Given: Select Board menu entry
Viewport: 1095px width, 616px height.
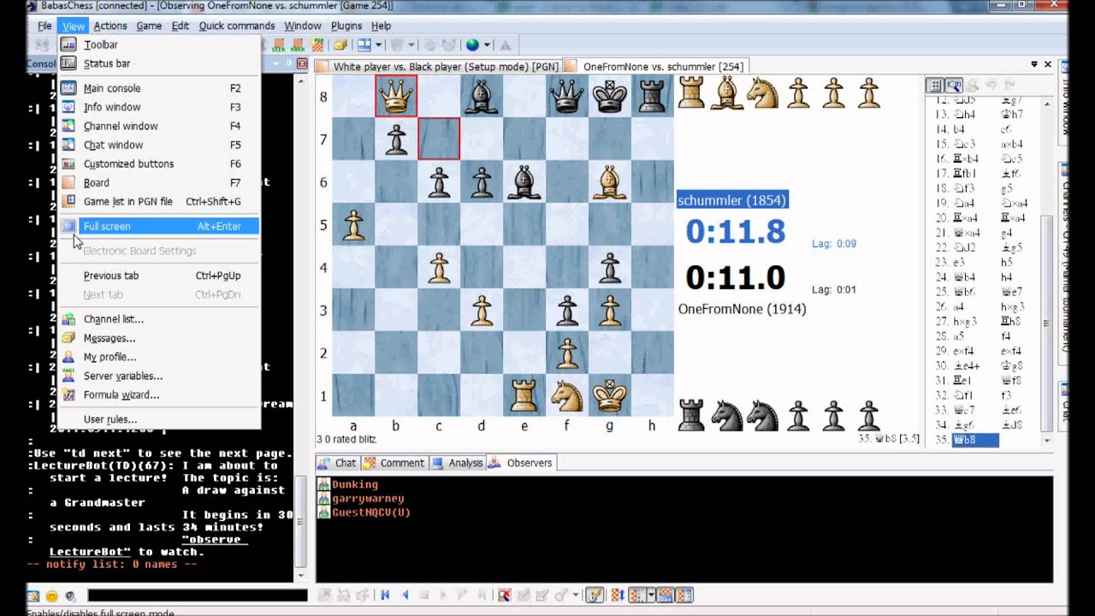Looking at the screenshot, I should pos(158,182).
